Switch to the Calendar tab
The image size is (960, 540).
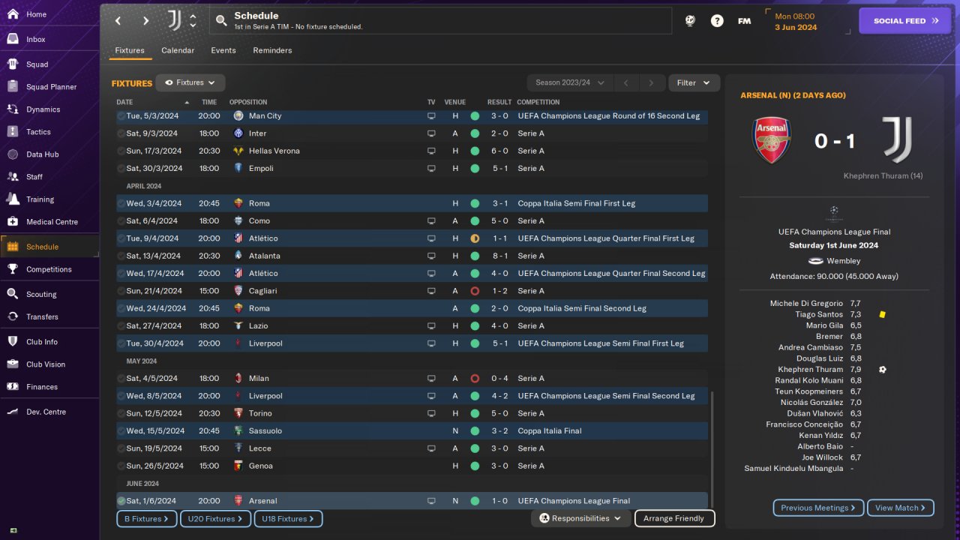coord(178,50)
